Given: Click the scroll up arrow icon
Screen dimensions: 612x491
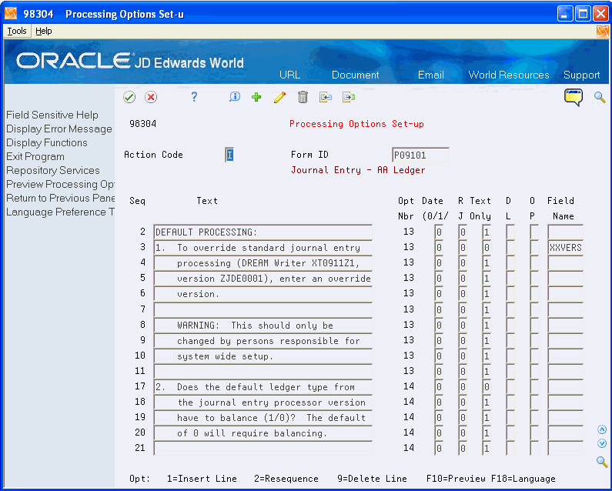Looking at the screenshot, I should click(x=602, y=429).
